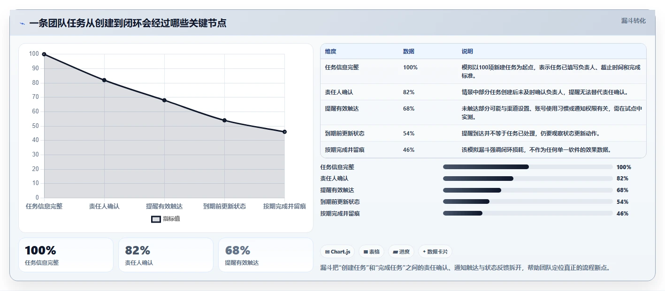Image resolution: width=665 pixels, height=291 pixels.
Task: Click the chart data point at value 46
Action: 284,132
